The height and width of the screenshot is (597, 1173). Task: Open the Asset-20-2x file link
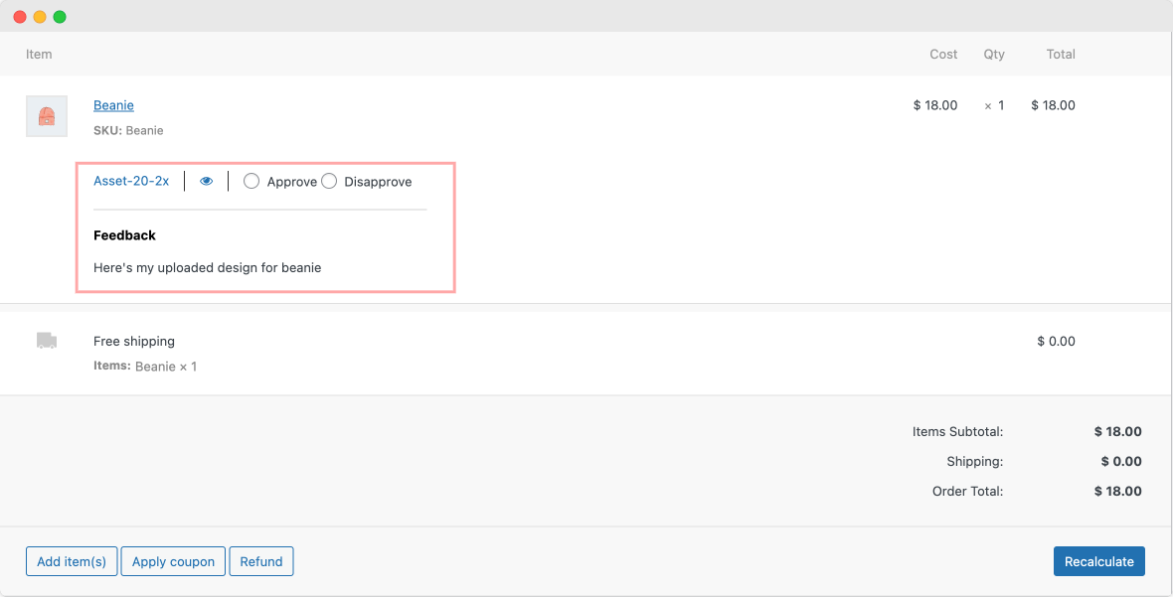tap(132, 181)
